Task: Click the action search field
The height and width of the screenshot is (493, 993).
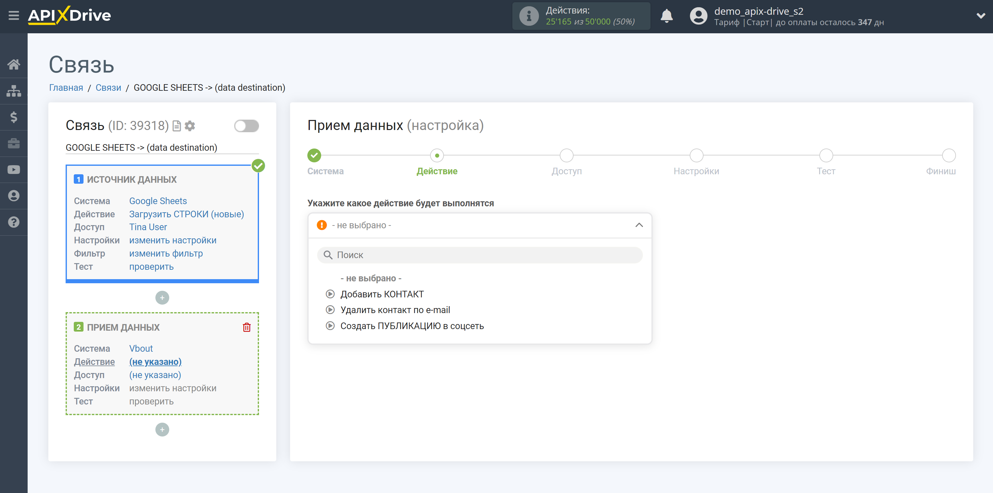Action: pos(479,255)
